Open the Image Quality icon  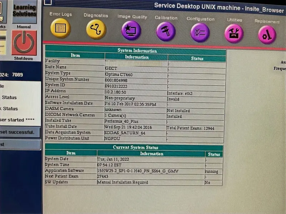pos(131,31)
